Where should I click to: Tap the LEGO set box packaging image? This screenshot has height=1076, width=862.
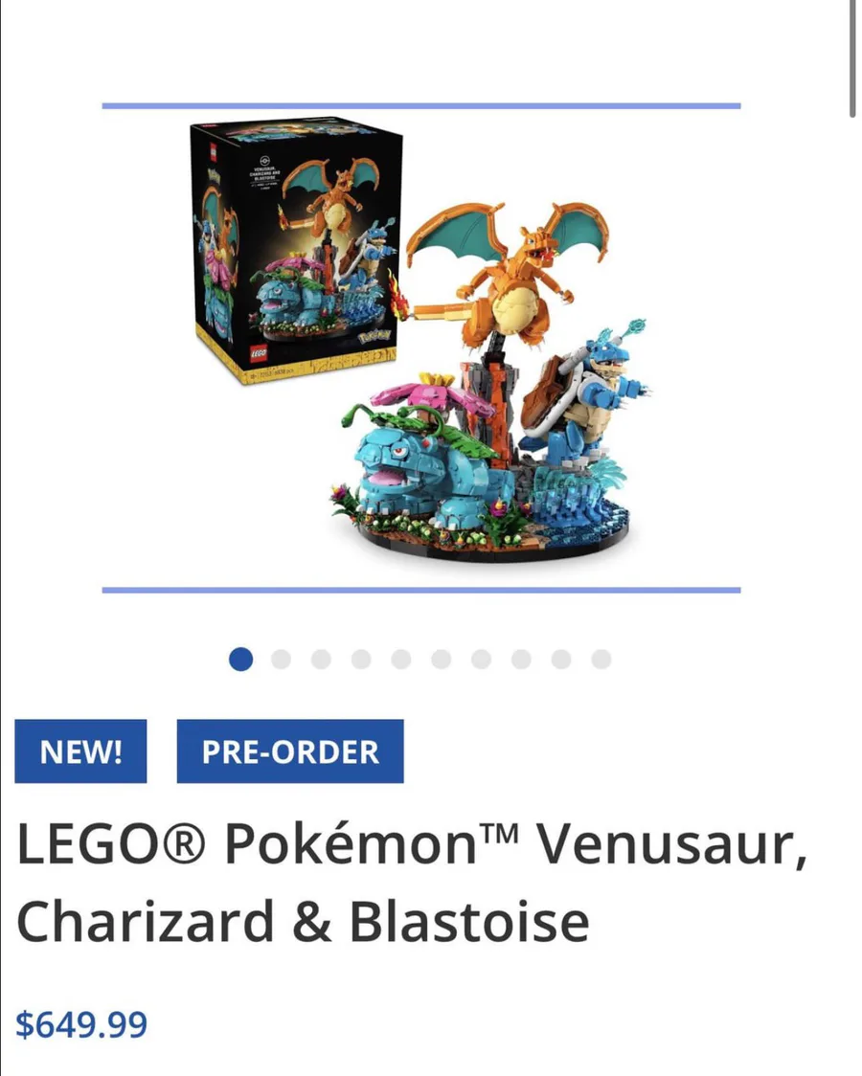click(297, 251)
